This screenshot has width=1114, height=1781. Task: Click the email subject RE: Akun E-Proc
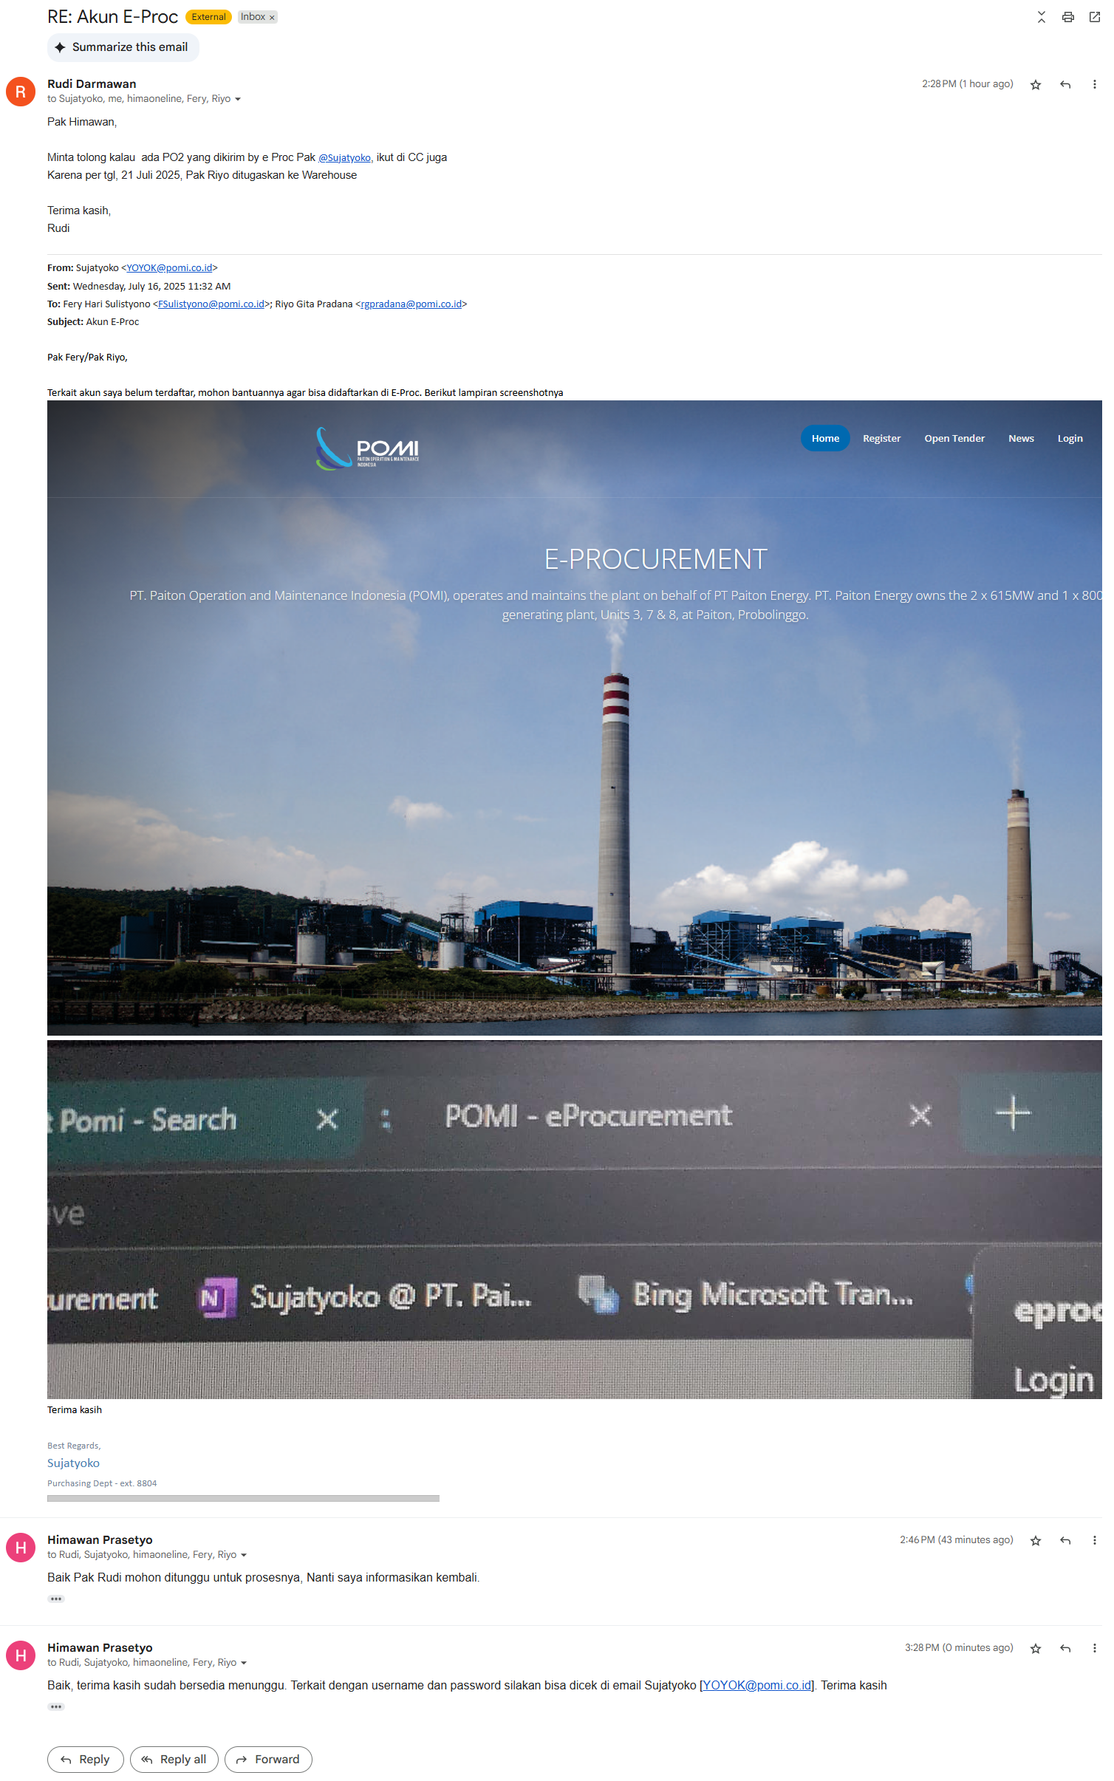pos(112,17)
